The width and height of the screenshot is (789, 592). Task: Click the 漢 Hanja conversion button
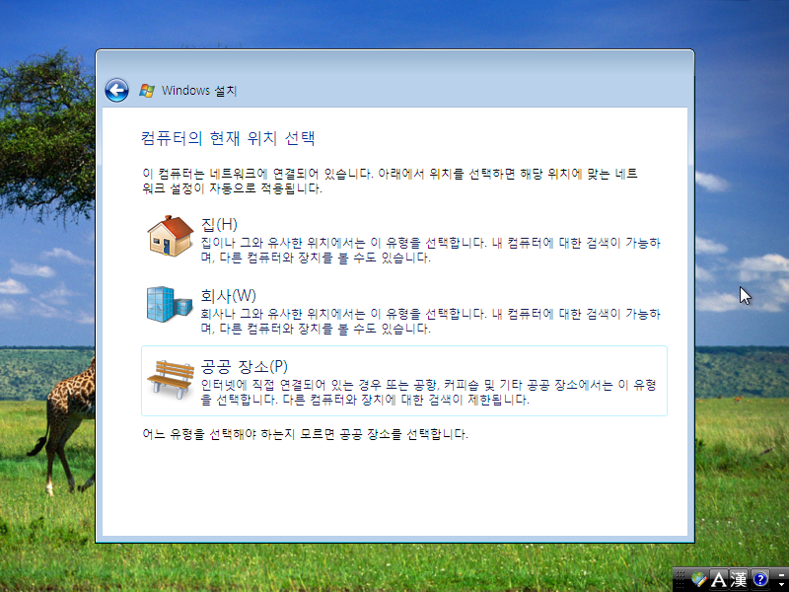(x=739, y=579)
